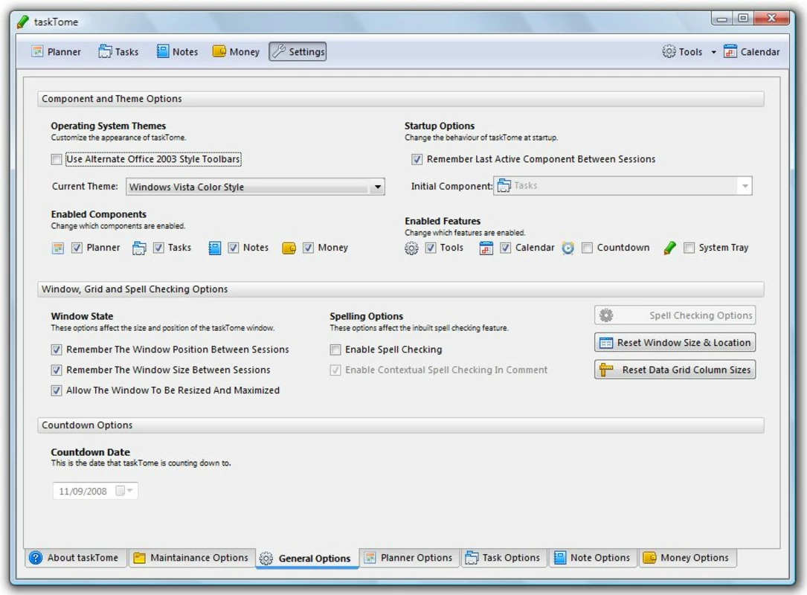Click Notes icon under Enabled Components
This screenshot has width=807, height=595.
[215, 248]
